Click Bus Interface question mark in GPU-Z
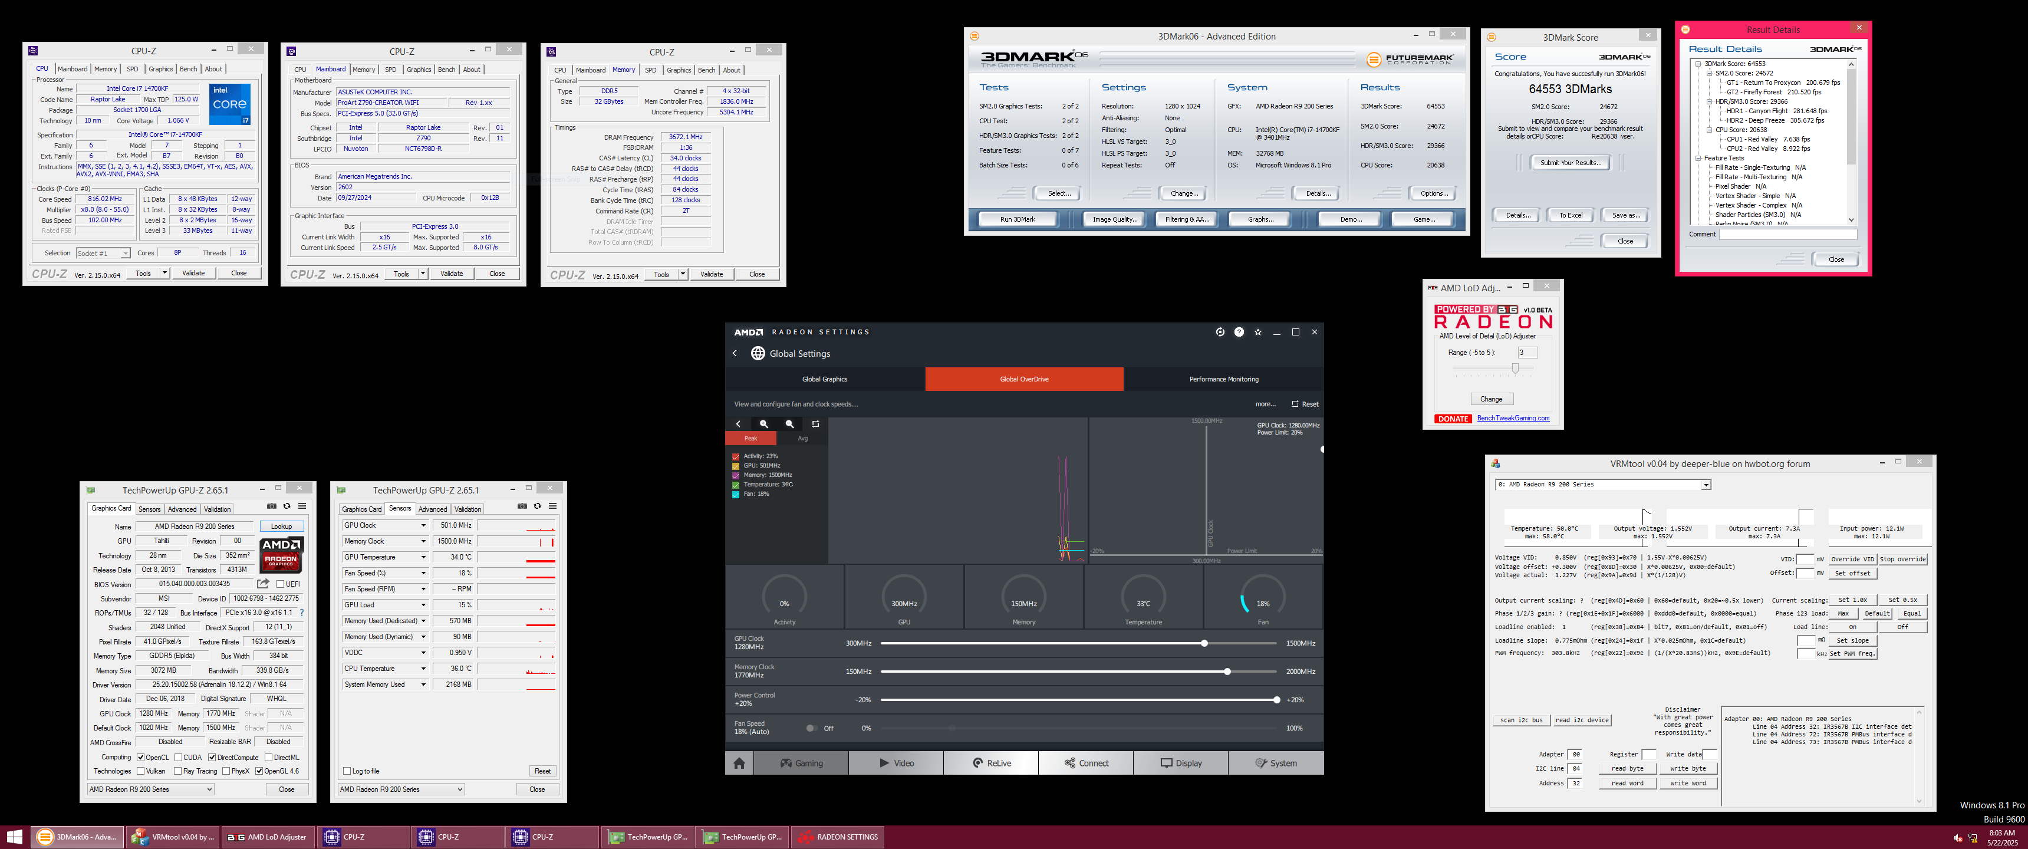 coord(301,613)
